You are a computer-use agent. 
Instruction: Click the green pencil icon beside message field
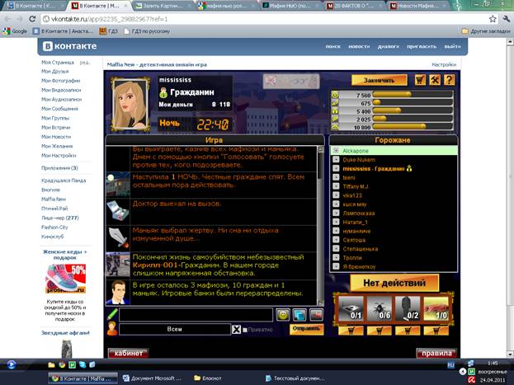112,315
